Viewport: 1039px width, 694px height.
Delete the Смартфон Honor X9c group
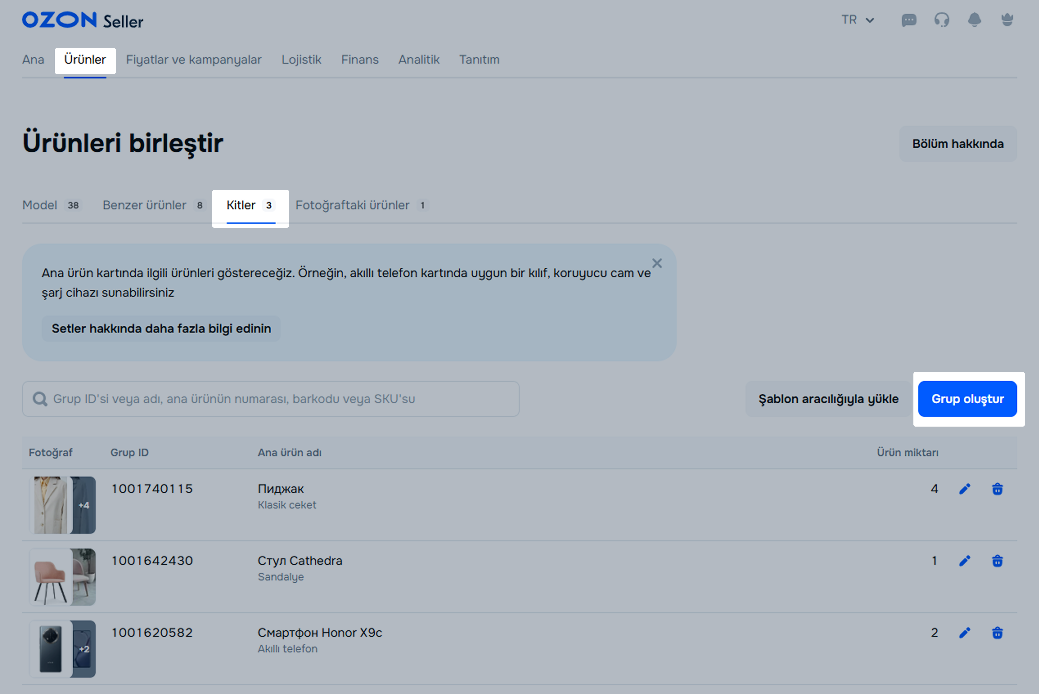click(997, 632)
